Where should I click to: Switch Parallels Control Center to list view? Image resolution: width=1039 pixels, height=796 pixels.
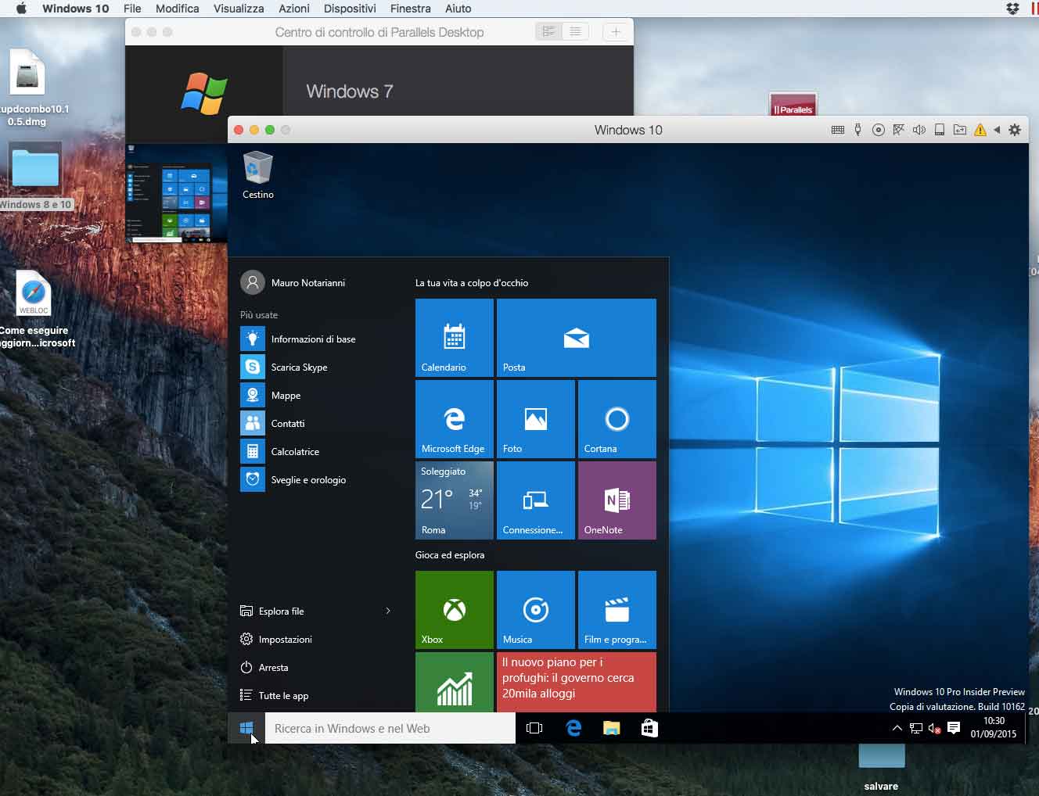coord(575,32)
